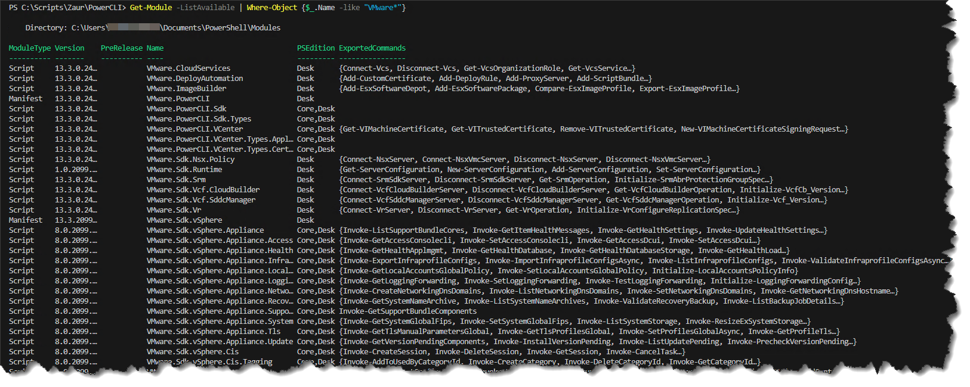970x387 pixels.
Task: Click the PreRelease column header
Action: pos(122,48)
